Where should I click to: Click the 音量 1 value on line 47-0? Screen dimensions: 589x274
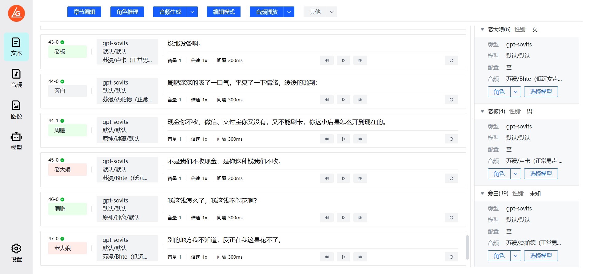click(x=174, y=257)
